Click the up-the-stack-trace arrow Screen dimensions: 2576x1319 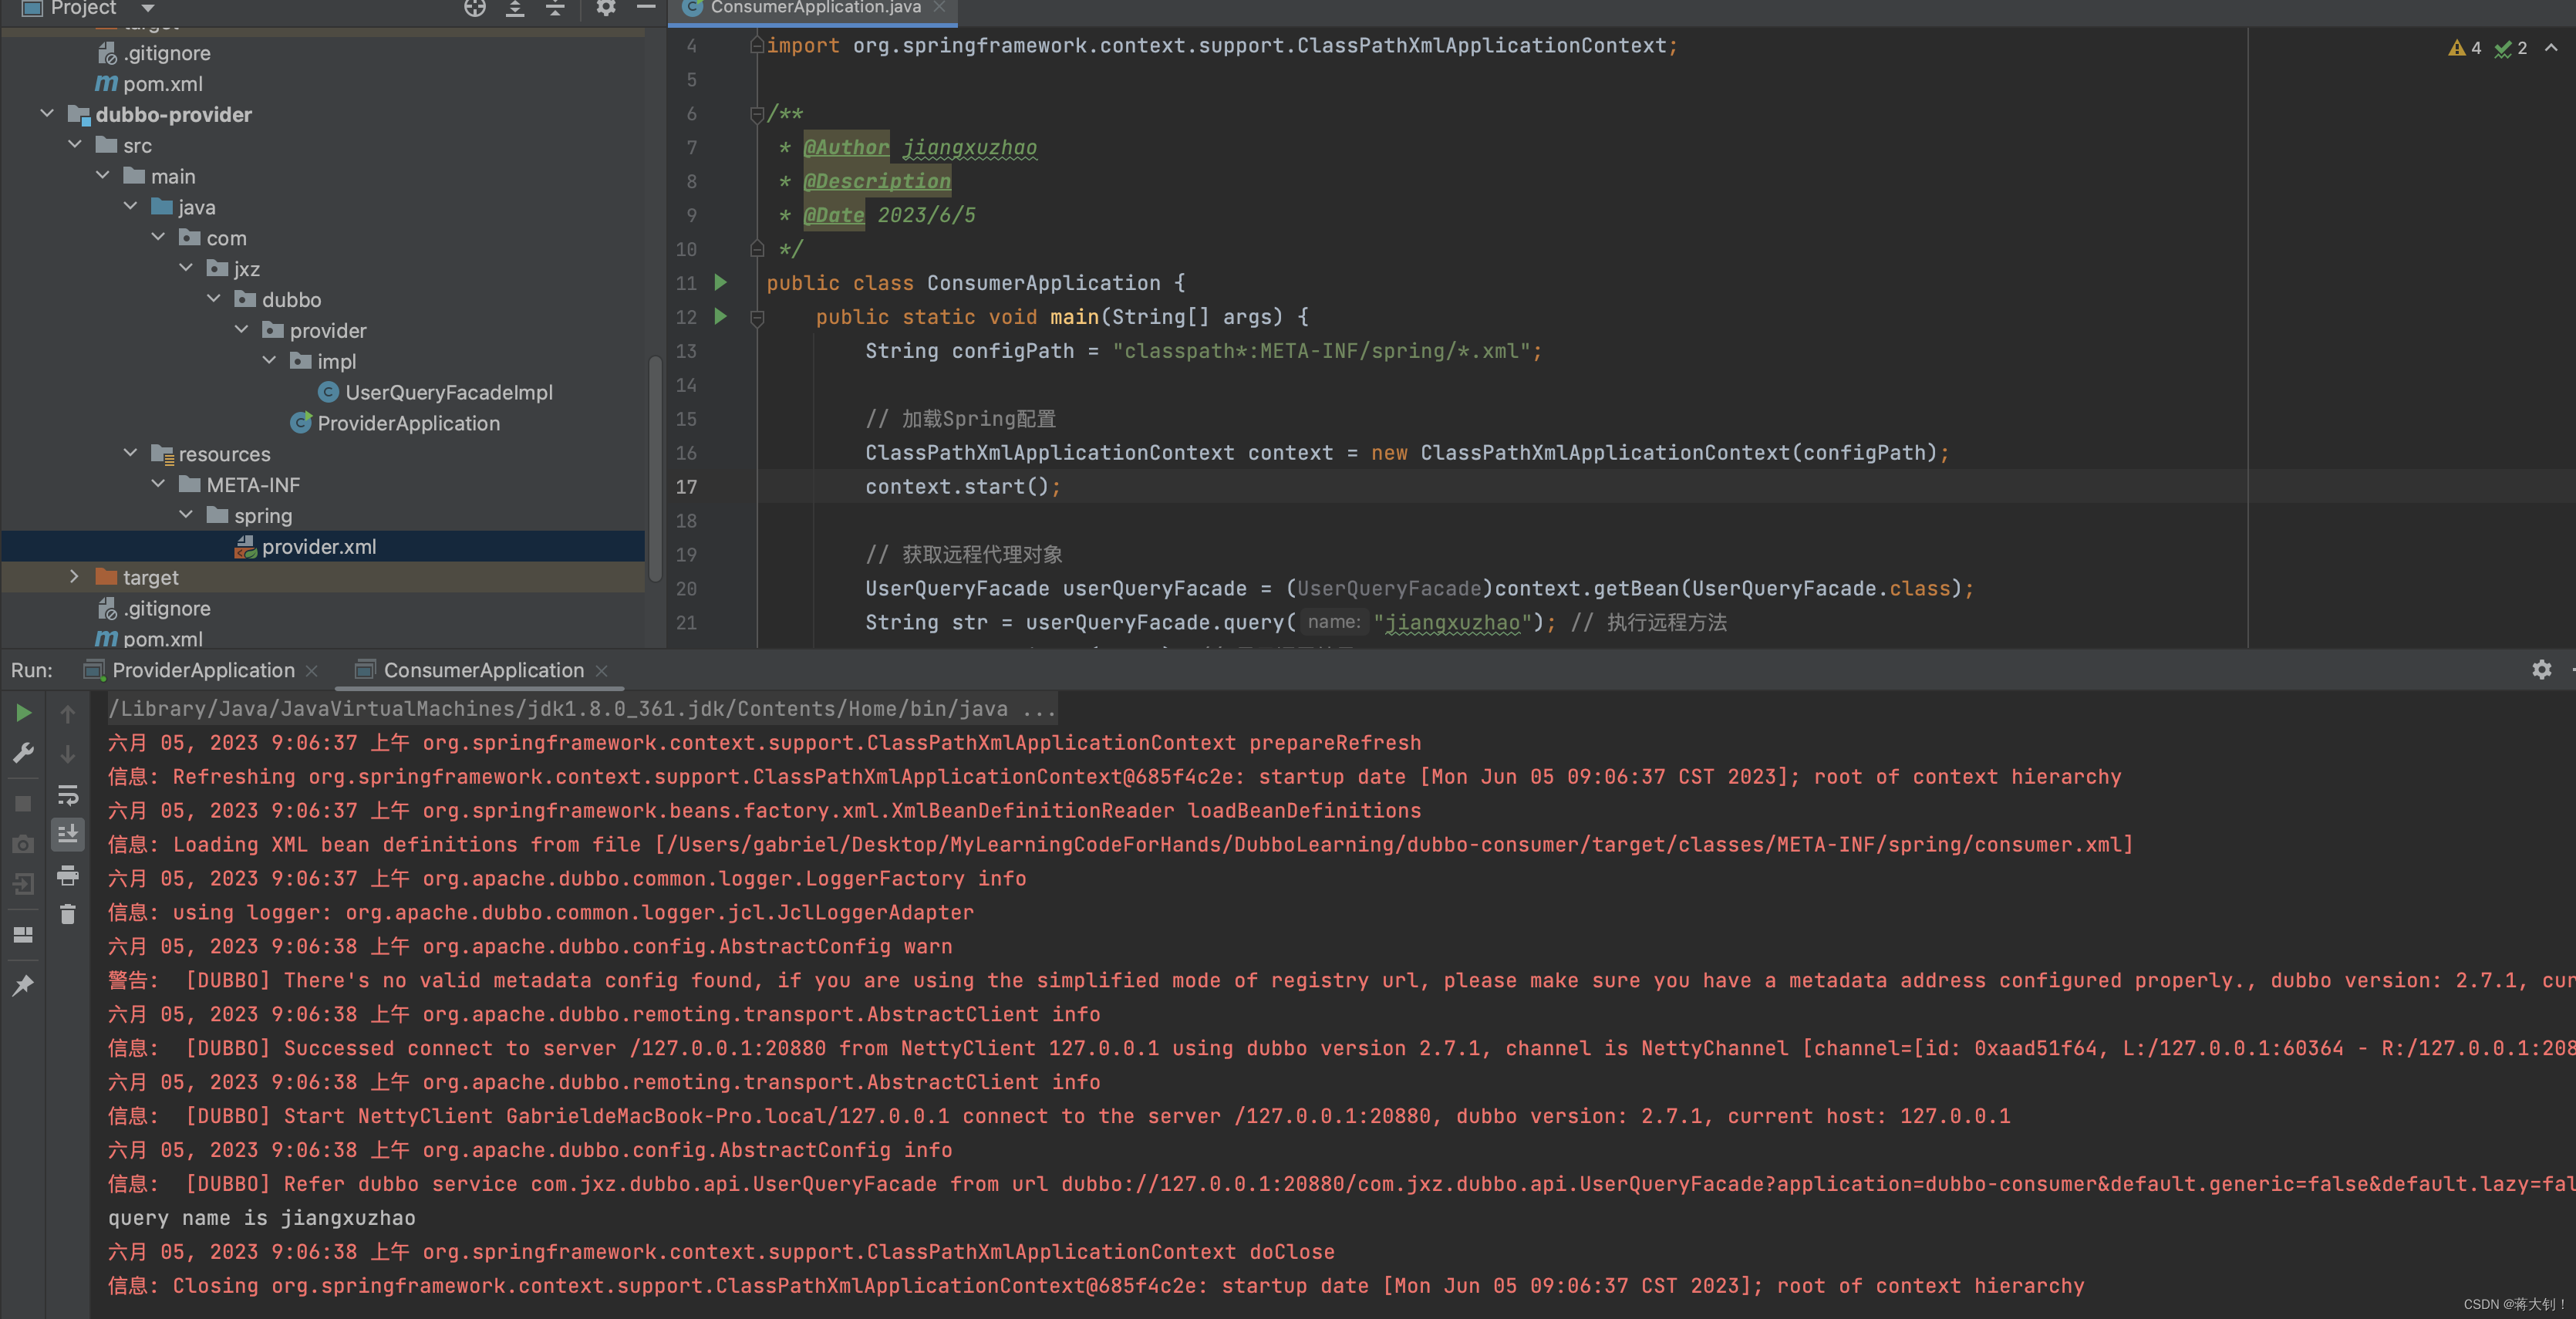68,713
